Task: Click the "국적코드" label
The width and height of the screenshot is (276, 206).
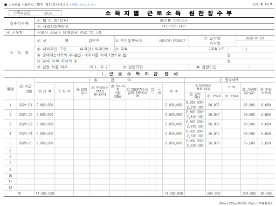Action: (218, 49)
